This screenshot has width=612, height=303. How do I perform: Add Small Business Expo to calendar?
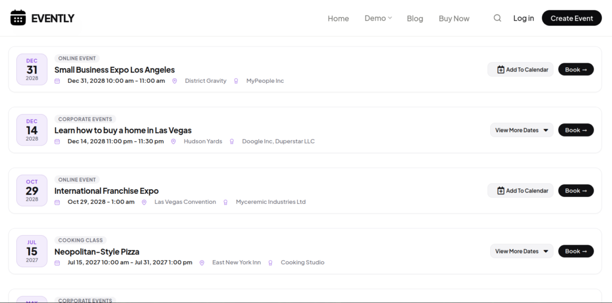point(521,69)
